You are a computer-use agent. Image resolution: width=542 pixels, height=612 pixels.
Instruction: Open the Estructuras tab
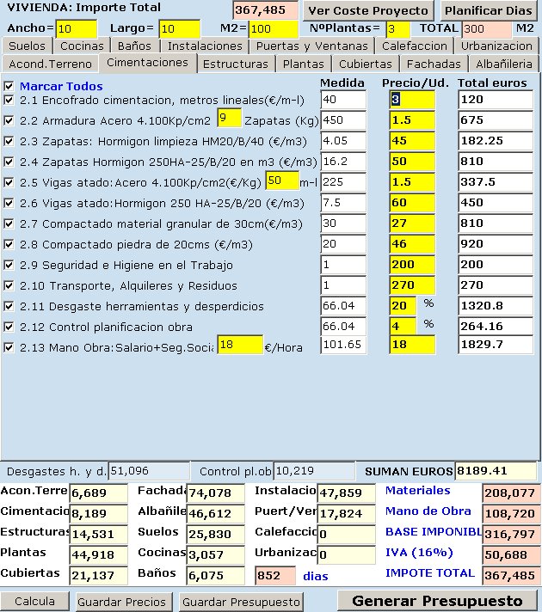tap(236, 64)
